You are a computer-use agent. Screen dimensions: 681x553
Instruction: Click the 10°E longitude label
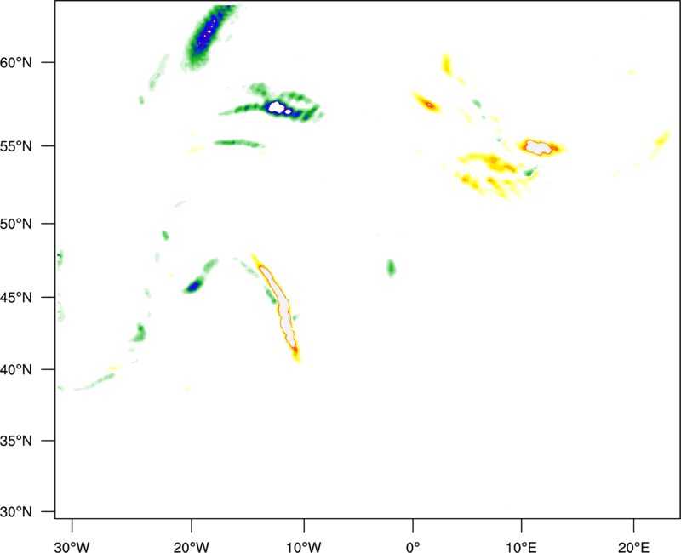tap(522, 545)
